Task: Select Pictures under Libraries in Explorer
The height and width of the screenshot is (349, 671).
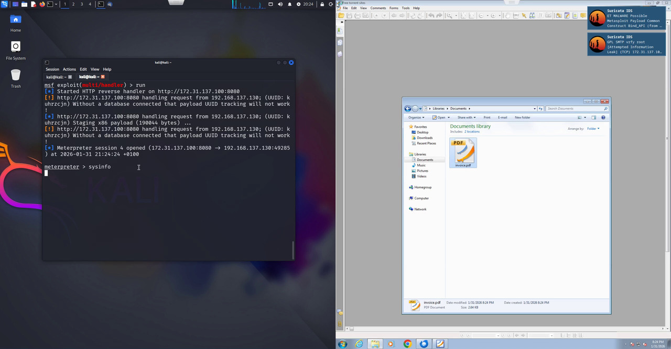Action: pos(423,171)
